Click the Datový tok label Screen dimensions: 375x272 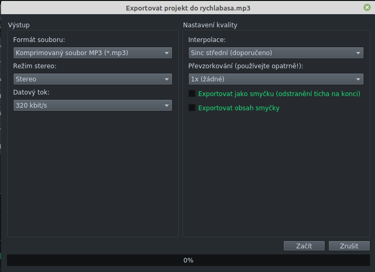point(31,92)
